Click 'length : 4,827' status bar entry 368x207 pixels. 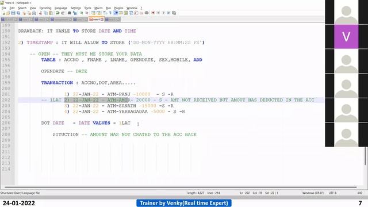pyautogui.click(x=195, y=193)
